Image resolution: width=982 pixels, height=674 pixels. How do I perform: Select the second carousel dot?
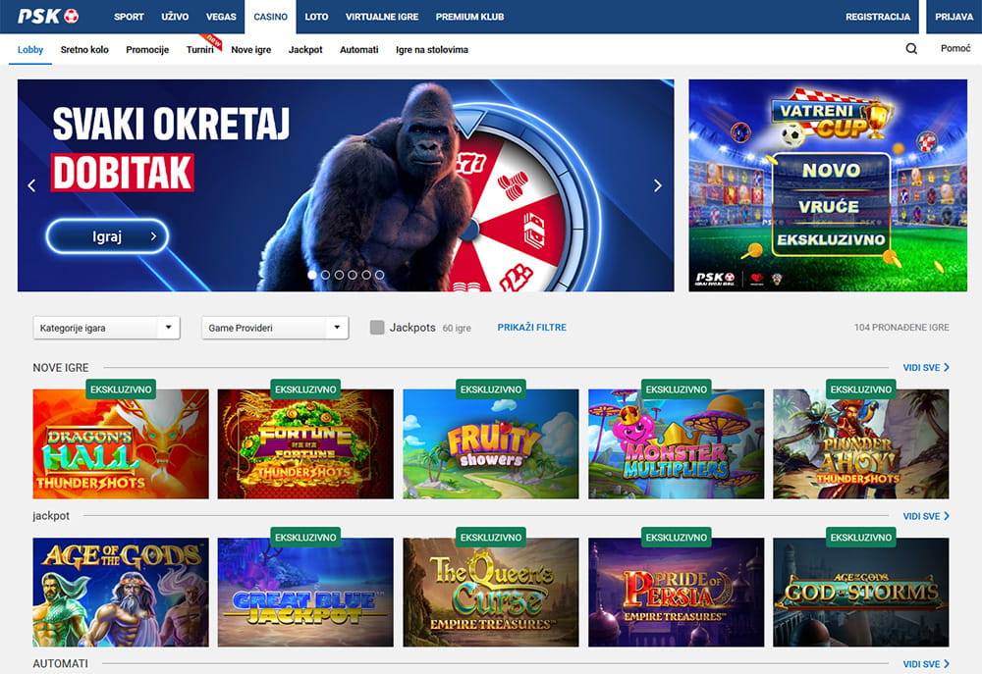tap(325, 274)
